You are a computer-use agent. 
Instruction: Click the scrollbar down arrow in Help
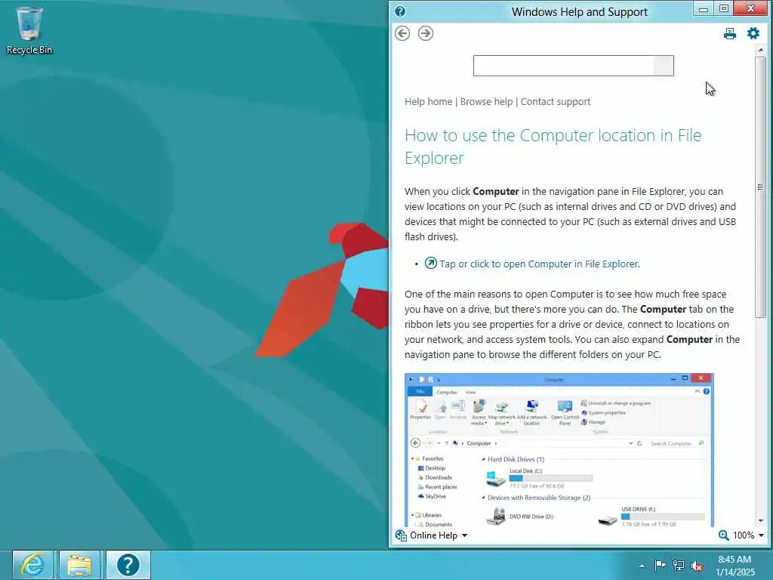coord(761,521)
